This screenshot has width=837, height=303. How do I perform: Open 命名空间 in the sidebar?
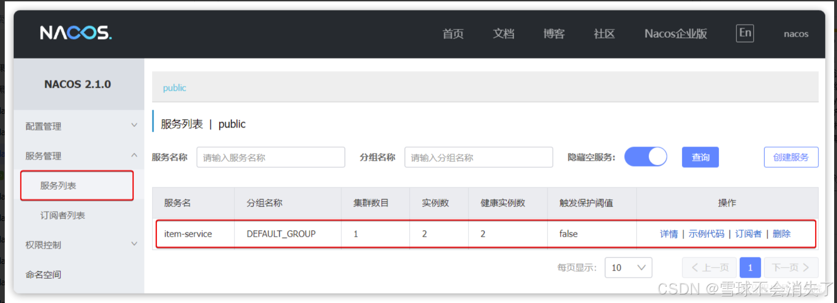coord(43,274)
